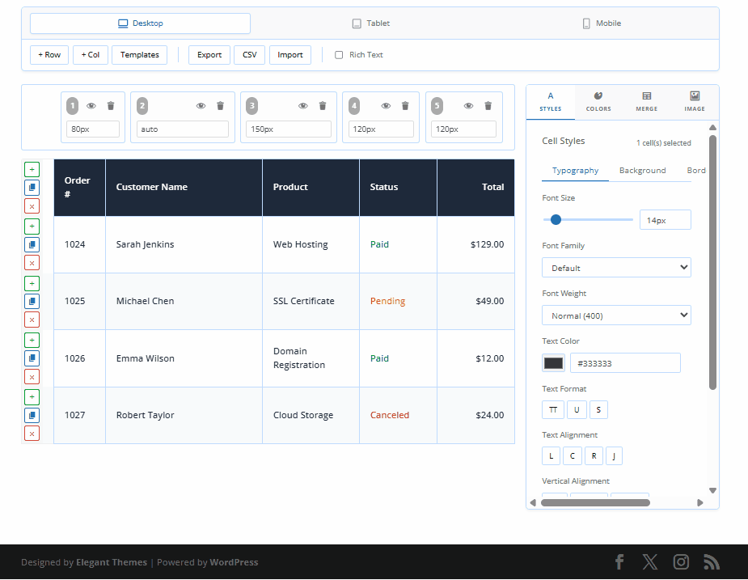Toggle visibility of column 2
Viewport: 748px width, 580px height.
[201, 106]
